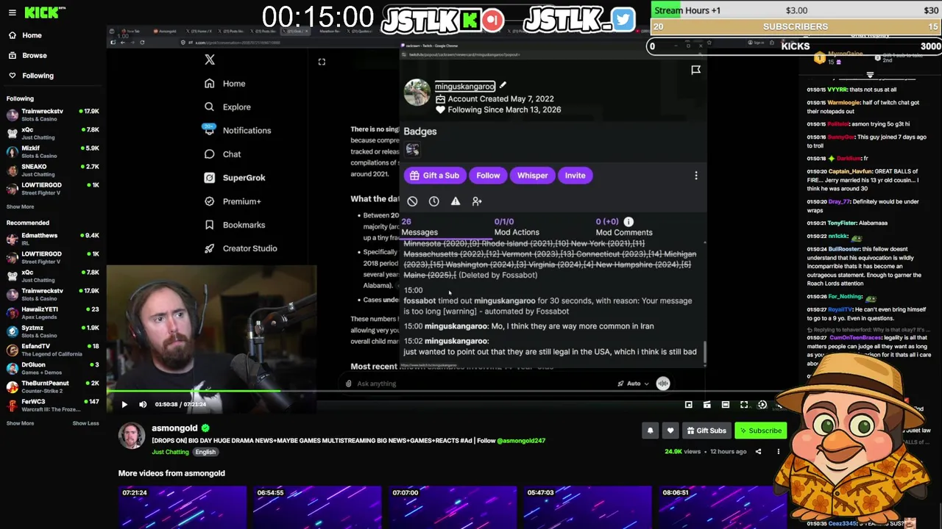Screen dimensions: 942x529
Task: Open Mizkif channel in Following list
Action: pyautogui.click(x=52, y=151)
